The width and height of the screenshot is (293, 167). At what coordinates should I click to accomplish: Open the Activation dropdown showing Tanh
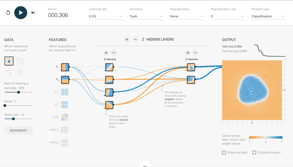[x=146, y=16]
